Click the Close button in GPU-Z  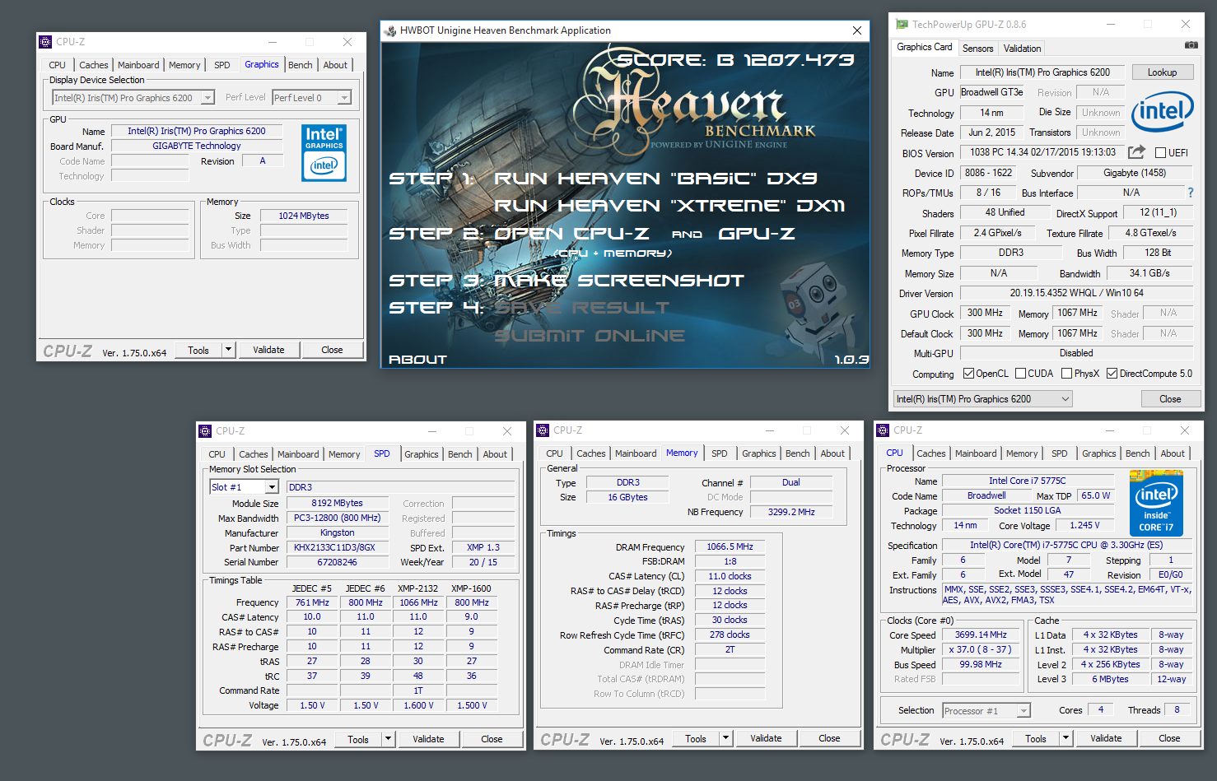[1170, 399]
